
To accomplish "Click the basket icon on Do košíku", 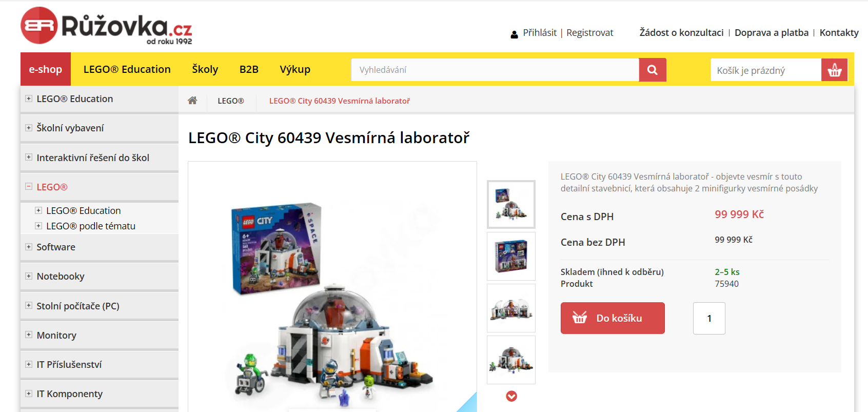I will tap(580, 318).
